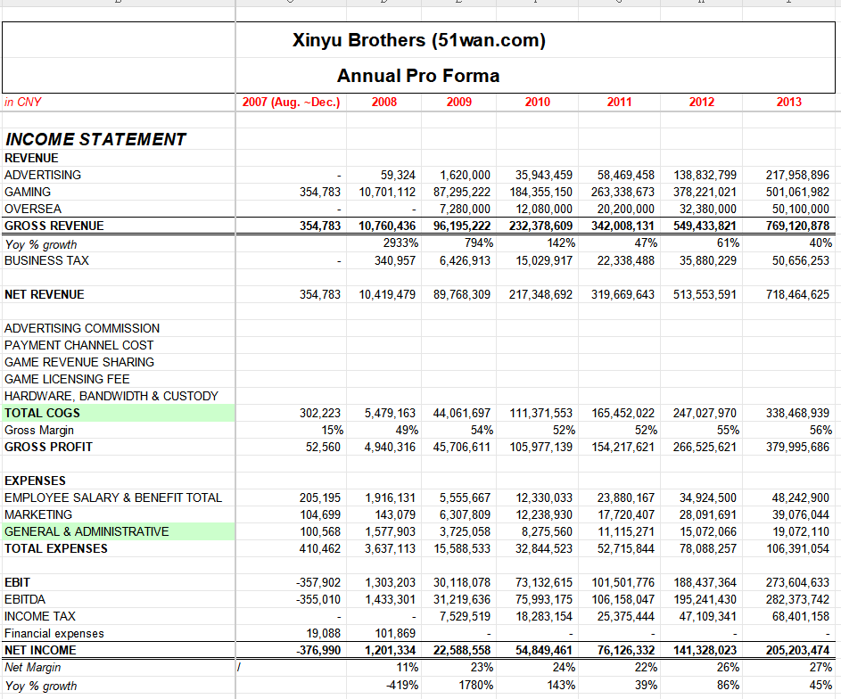Image resolution: width=841 pixels, height=699 pixels.
Task: Click advertising 2008 value 59,324
Action: point(398,176)
